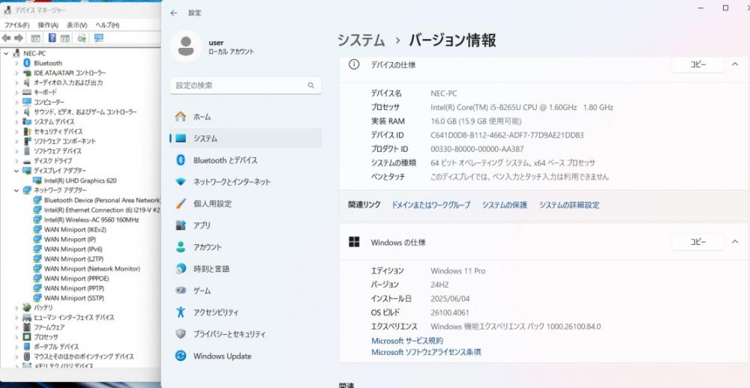The image size is (750, 388).
Task: Expand the IDE ATA/ATAPI コントローラー node
Action: [16, 73]
